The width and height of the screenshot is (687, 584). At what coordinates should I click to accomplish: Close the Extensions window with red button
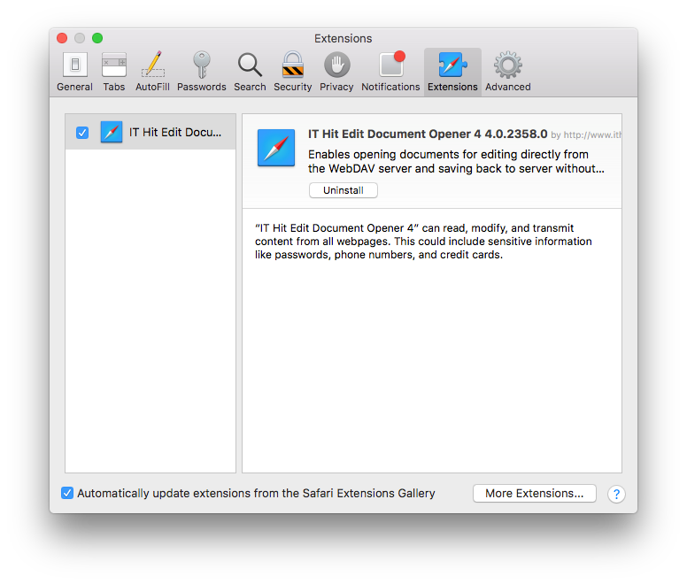[62, 38]
